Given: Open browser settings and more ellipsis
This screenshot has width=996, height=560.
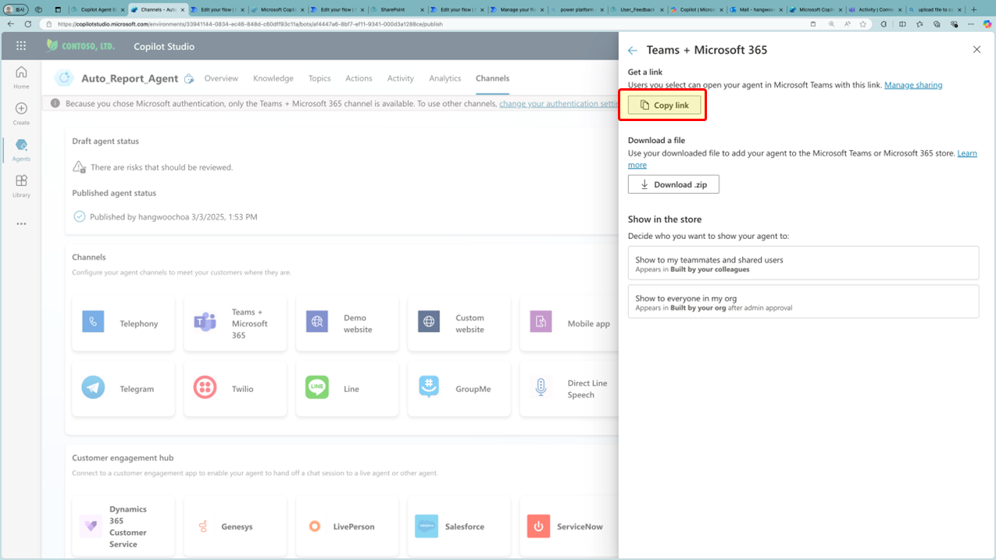Looking at the screenshot, I should click(x=972, y=24).
